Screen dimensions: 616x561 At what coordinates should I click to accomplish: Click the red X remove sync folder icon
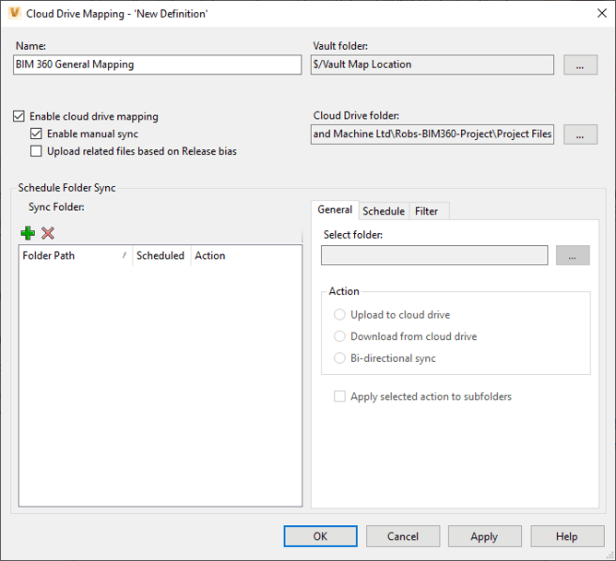48,233
